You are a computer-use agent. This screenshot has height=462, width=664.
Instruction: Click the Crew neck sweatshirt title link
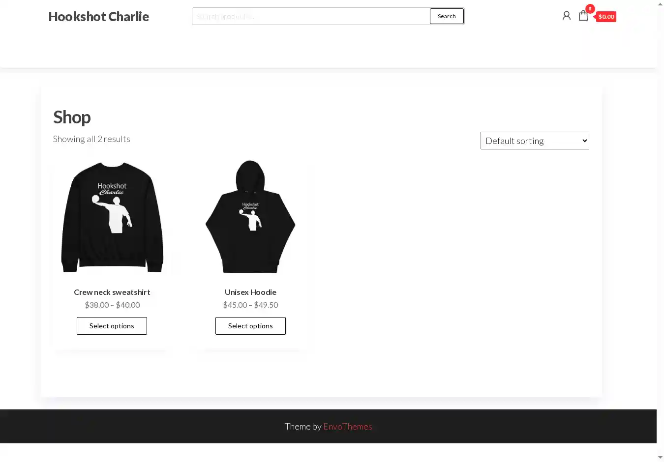[112, 292]
